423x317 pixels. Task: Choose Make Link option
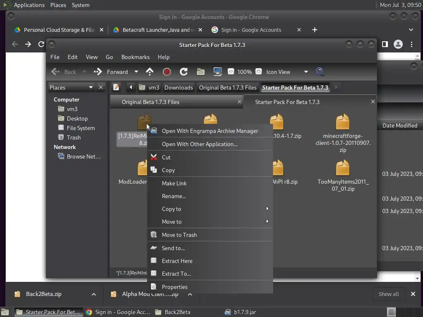tap(210, 183)
